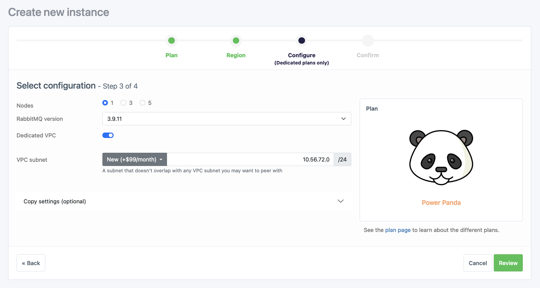Click the VPC subnet label
Viewport: 540px width, 288px height.
click(32, 160)
